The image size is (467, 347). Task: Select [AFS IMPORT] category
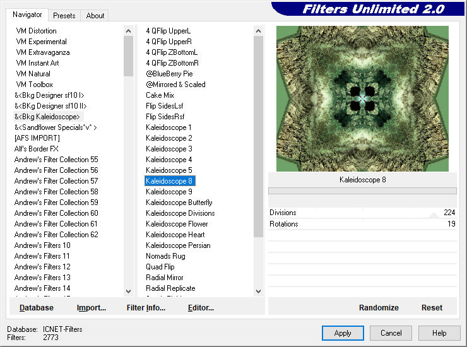click(37, 138)
